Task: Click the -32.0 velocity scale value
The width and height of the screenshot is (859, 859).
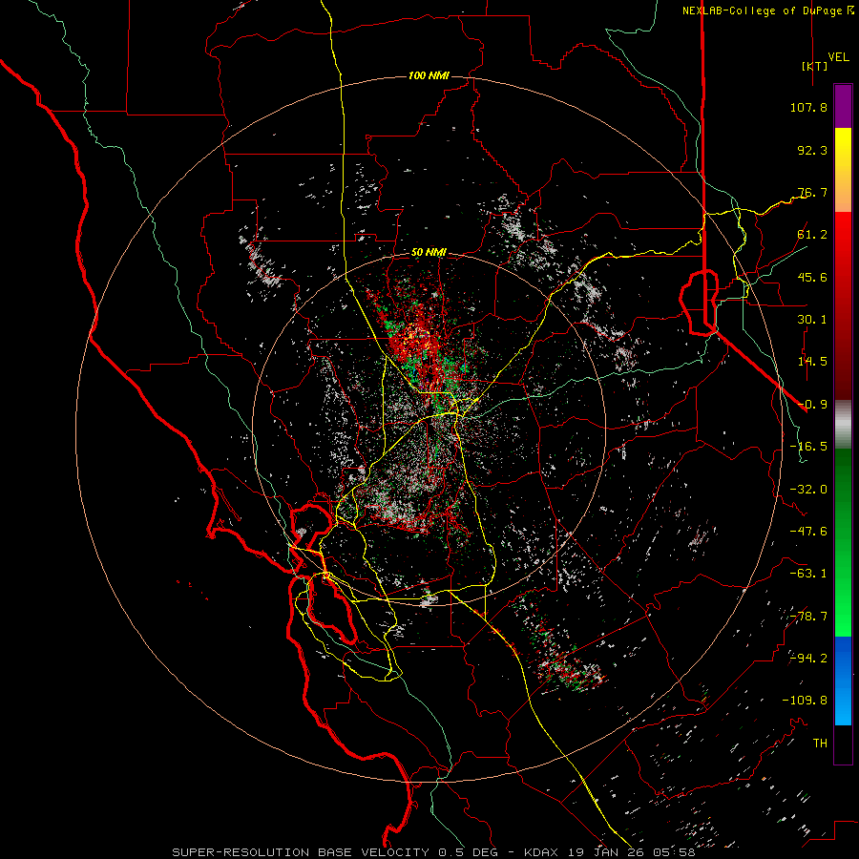Action: (808, 490)
